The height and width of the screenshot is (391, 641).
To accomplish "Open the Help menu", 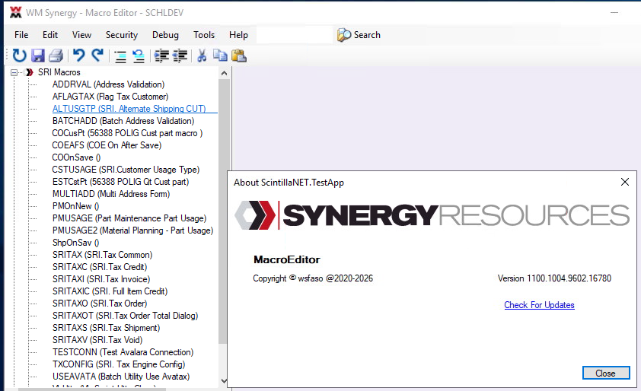I will click(x=238, y=35).
